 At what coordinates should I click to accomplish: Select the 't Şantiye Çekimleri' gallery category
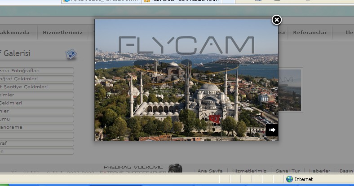pyautogui.click(x=37, y=87)
